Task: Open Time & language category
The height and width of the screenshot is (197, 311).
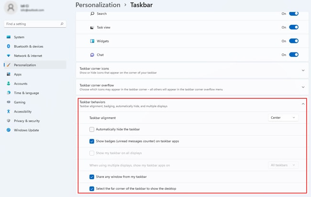Action: coord(35,93)
